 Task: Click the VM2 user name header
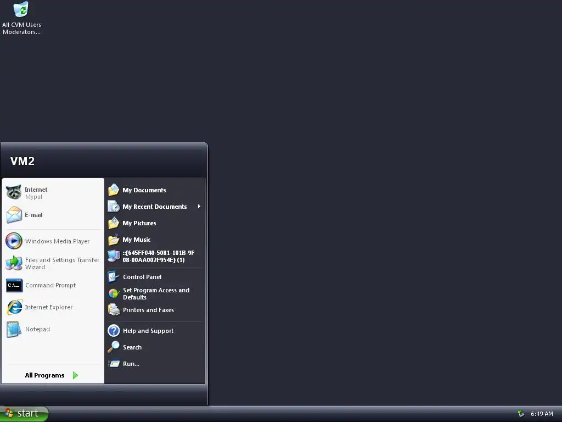click(x=22, y=161)
